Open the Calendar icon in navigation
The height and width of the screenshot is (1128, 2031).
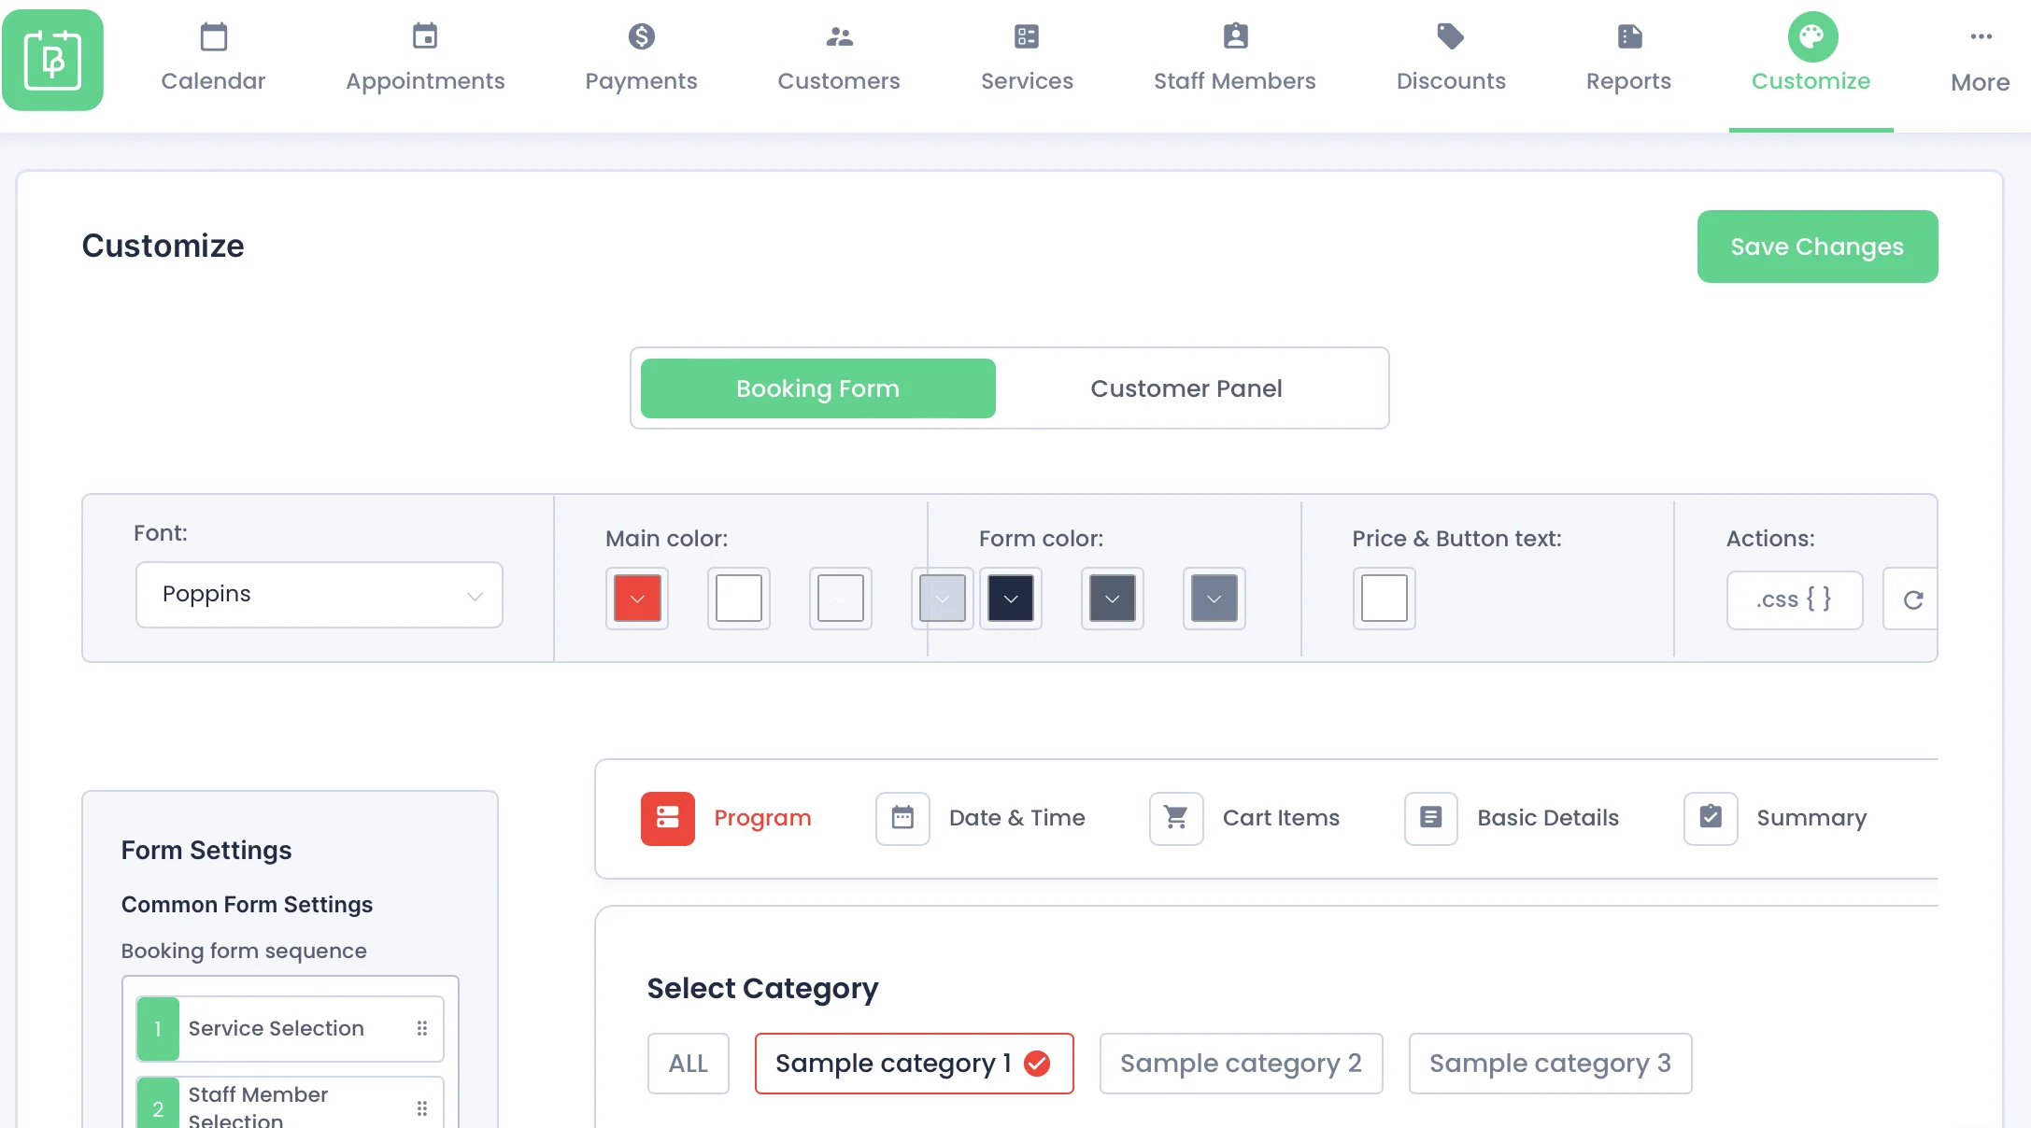(x=213, y=37)
